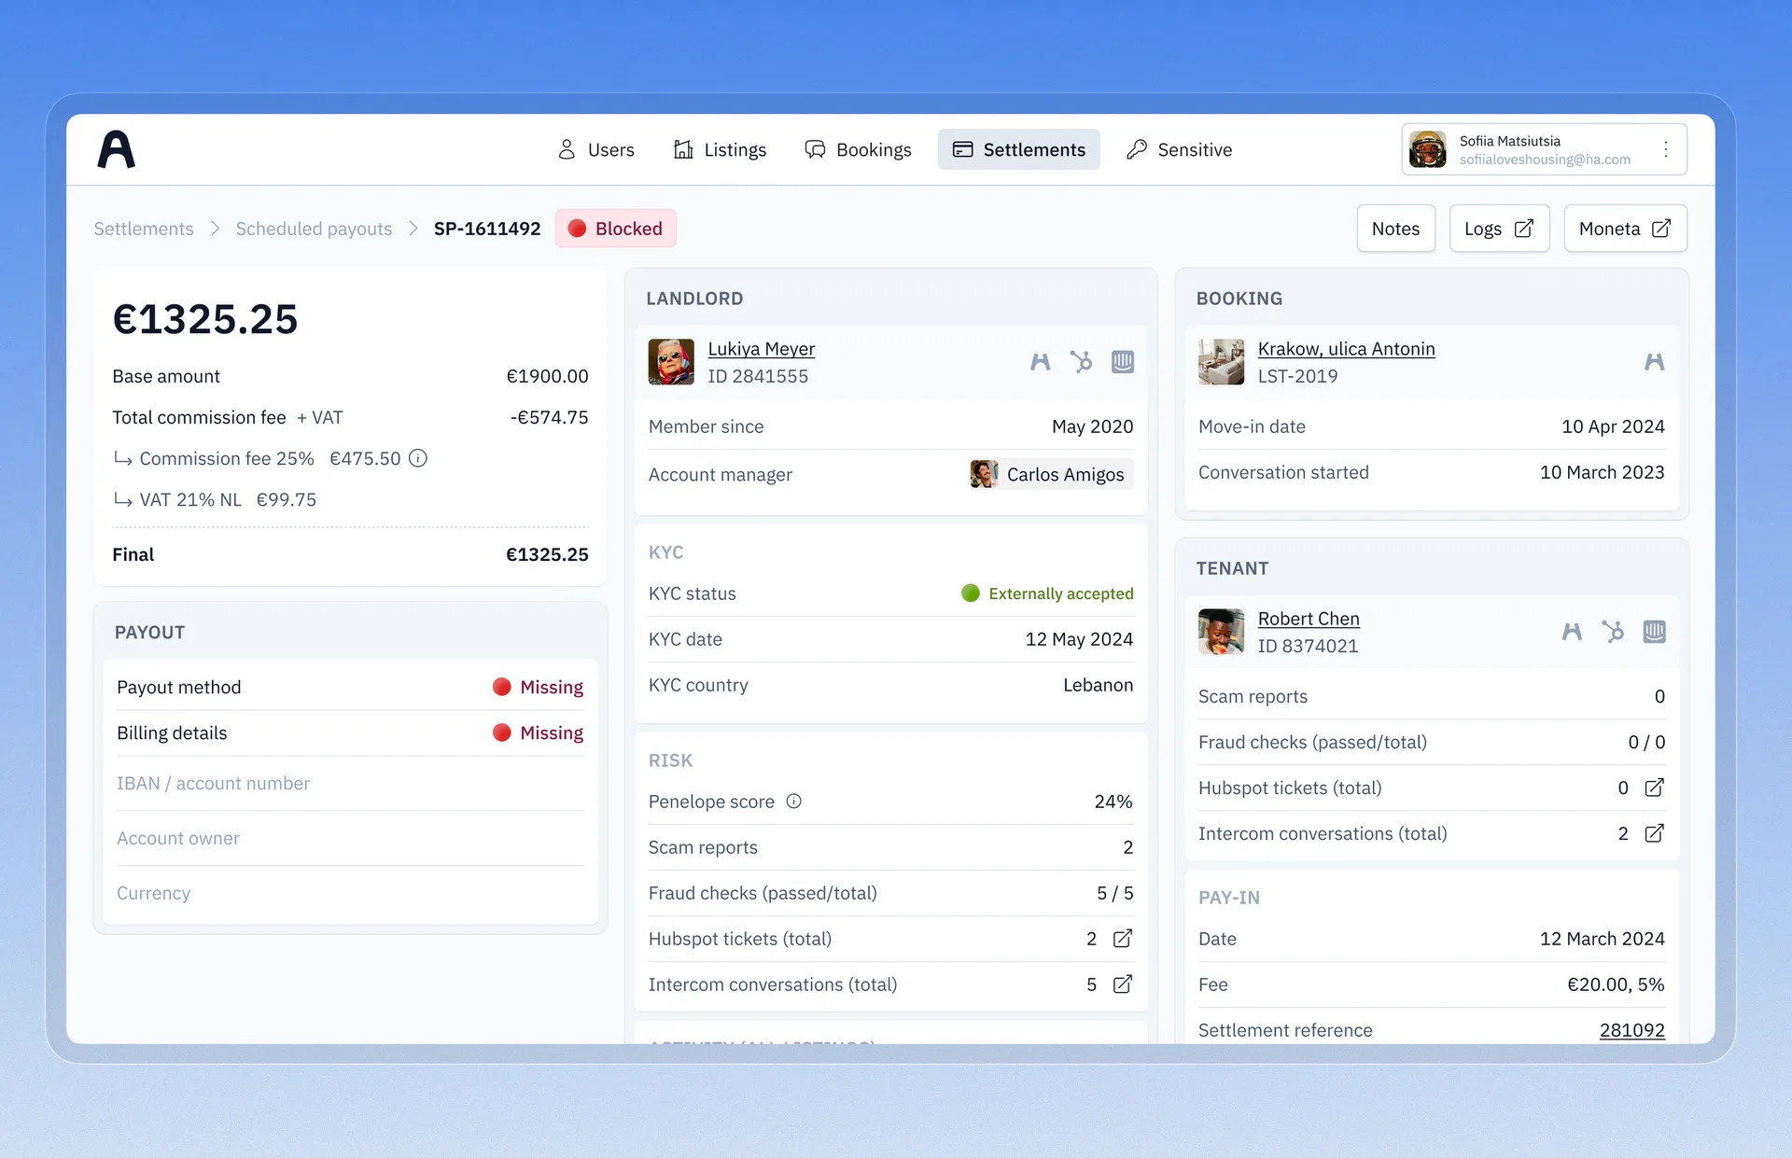Click the app logo in the header
Screen dimensions: 1792x1158
[117, 149]
